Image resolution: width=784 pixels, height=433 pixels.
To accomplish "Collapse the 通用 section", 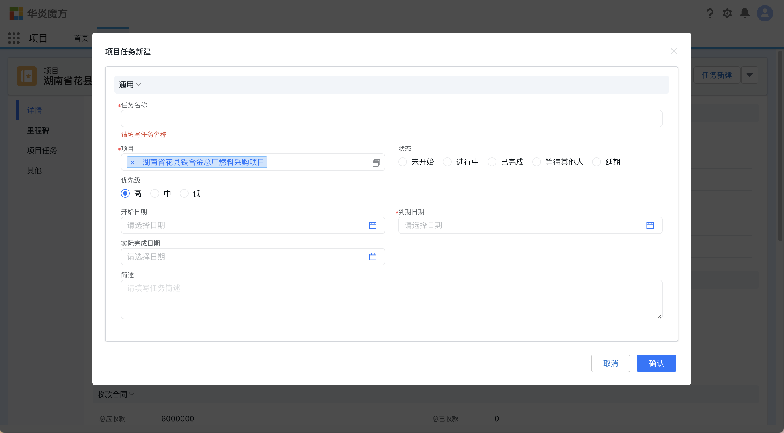I will (130, 85).
